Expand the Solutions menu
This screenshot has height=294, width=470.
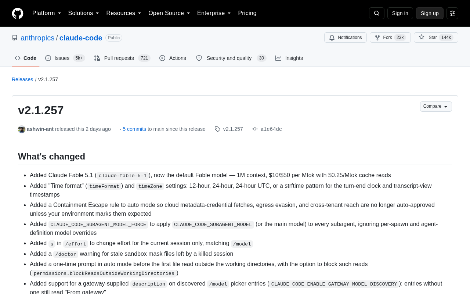pos(84,13)
